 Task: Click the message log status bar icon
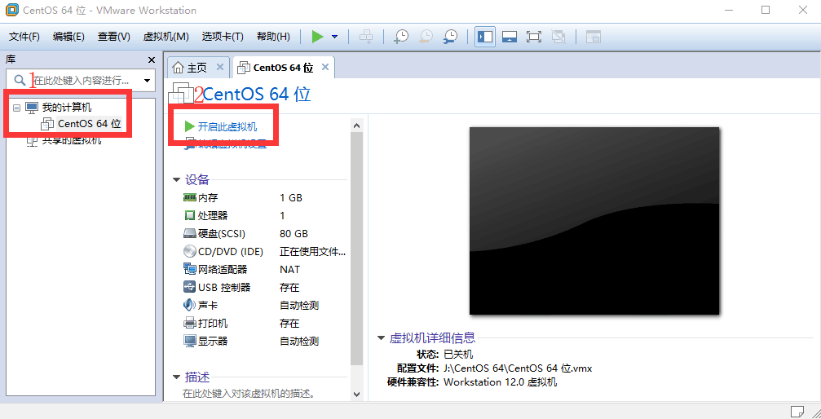point(797,410)
